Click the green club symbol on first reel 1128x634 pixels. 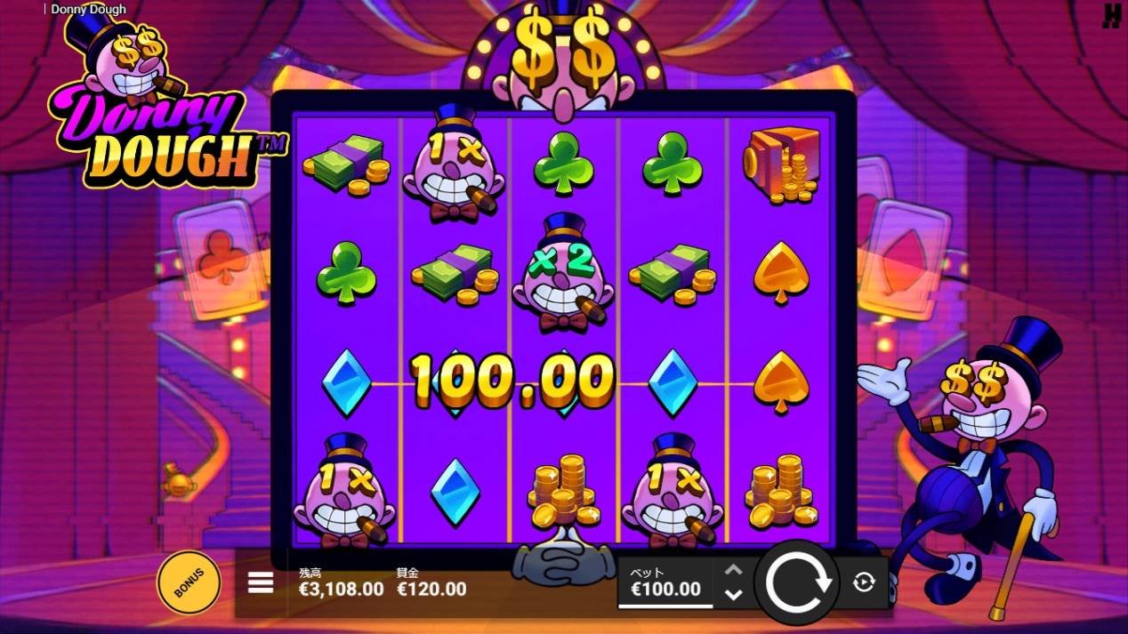(346, 271)
